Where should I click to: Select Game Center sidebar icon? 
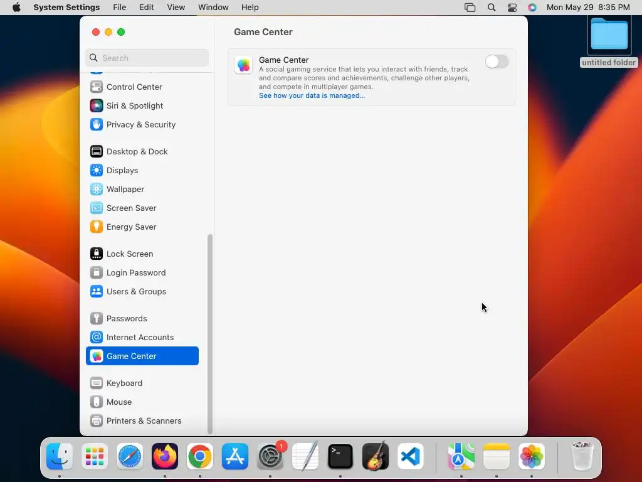[96, 356]
